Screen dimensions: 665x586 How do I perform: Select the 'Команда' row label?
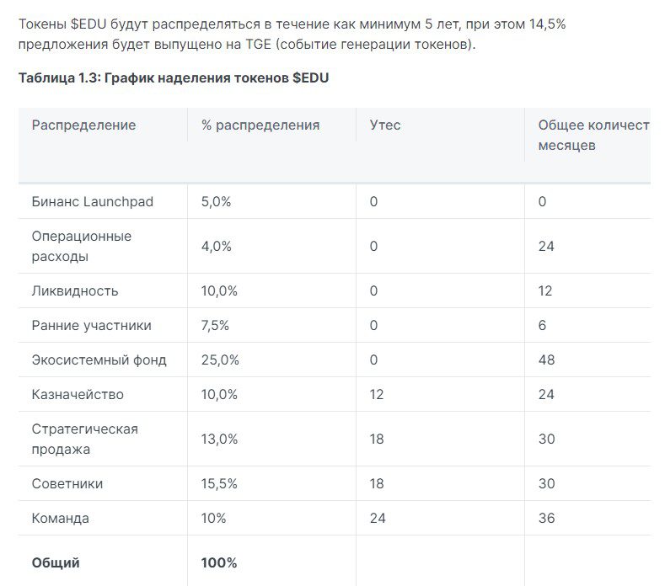(x=60, y=519)
